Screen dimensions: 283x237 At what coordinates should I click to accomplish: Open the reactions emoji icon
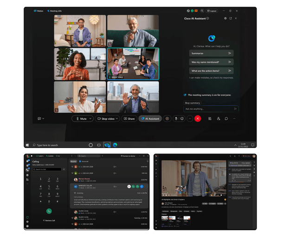tap(182, 119)
